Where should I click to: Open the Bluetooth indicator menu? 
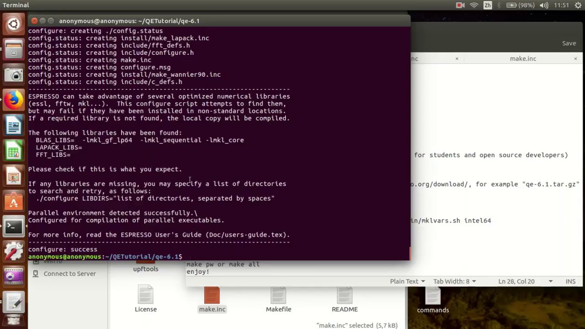tap(500, 5)
